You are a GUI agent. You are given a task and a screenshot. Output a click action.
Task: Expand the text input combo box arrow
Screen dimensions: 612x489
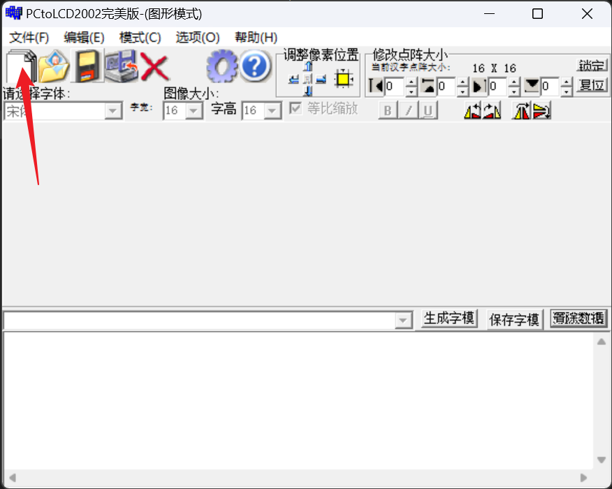[x=403, y=321]
